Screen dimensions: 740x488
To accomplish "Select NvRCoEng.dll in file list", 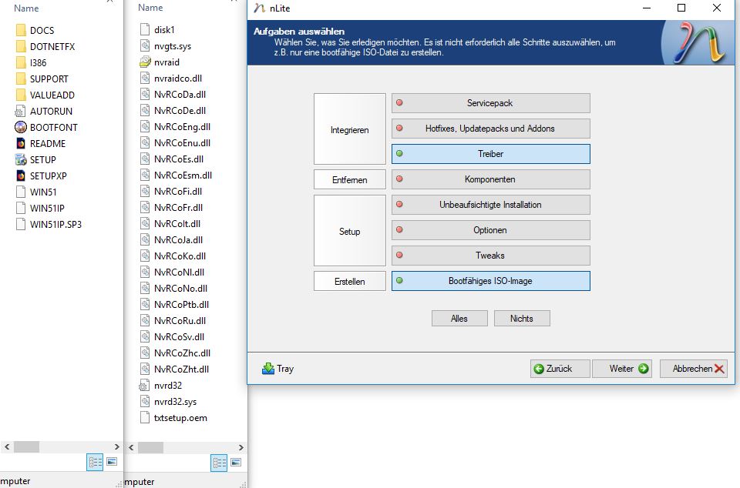I will (x=182, y=127).
